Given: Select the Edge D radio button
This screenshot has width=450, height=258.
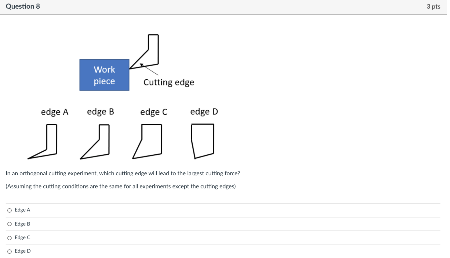Looking at the screenshot, I should (x=9, y=251).
